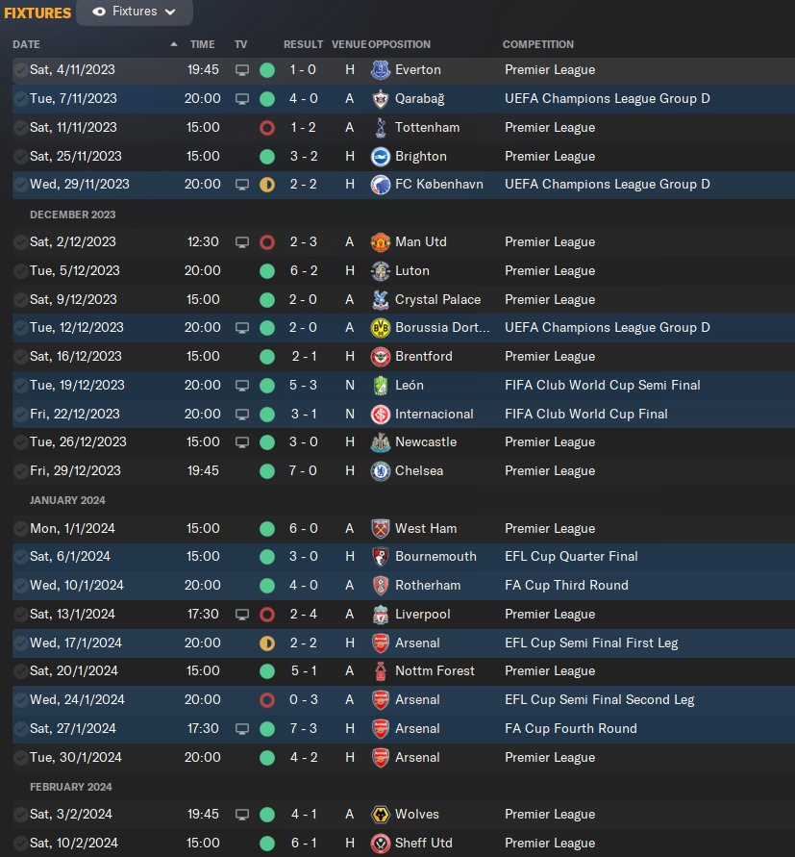This screenshot has width=795, height=857.
Task: Click the red loss indicator for Tottenham match
Action: pyautogui.click(x=267, y=127)
